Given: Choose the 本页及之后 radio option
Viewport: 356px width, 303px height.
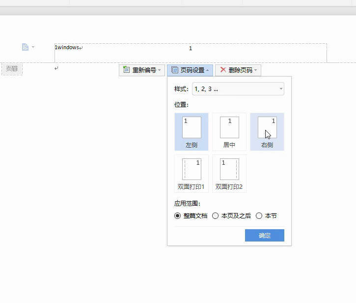Looking at the screenshot, I should pos(216,216).
